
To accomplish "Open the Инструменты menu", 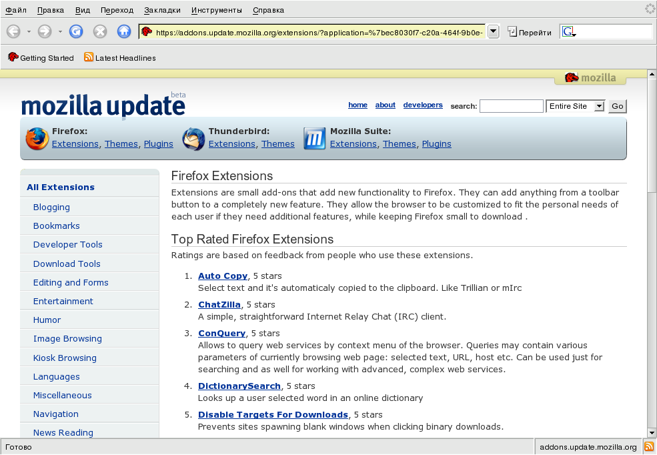I will pos(217,10).
